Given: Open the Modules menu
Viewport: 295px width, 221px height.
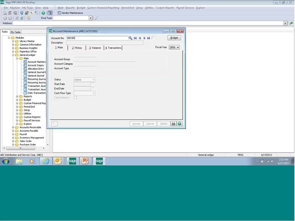Looking at the screenshot, I should point(15,8).
